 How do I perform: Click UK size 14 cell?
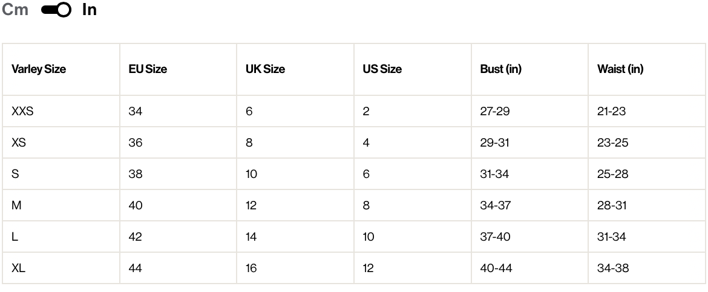pyautogui.click(x=251, y=237)
